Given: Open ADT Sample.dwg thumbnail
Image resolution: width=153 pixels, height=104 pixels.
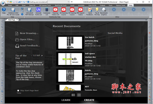Looking at the screenshot, I should [70, 88].
